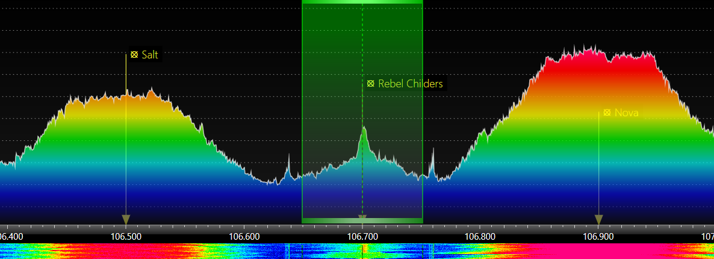Image resolution: width=714 pixels, height=259 pixels.
Task: Tune to 106.700 on the frequency scale
Action: point(362,237)
